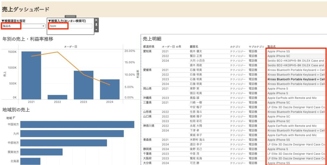The height and width of the screenshot is (165, 327).
Task: Click the 製品名 column header in 売上明細
Action: tap(271, 47)
